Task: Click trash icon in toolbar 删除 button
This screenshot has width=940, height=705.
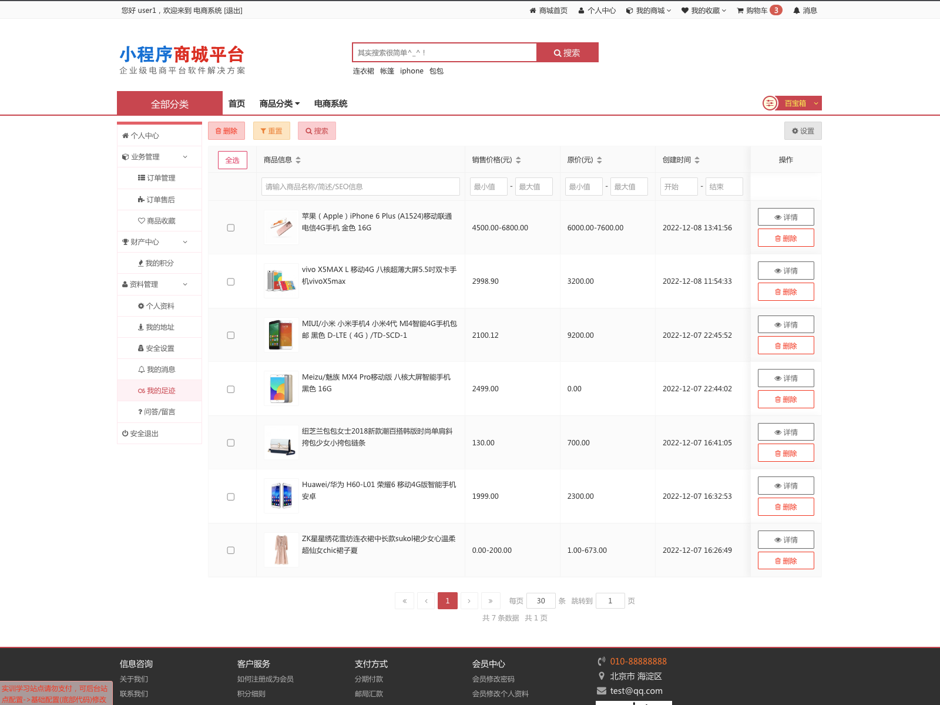Action: point(219,131)
